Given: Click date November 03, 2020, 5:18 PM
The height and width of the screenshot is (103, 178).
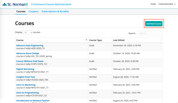Looking at the screenshot, I should [x=127, y=46].
